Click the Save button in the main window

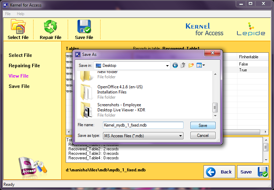253,172
